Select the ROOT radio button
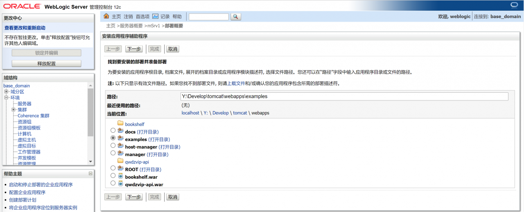The image size is (524, 212). (113, 169)
